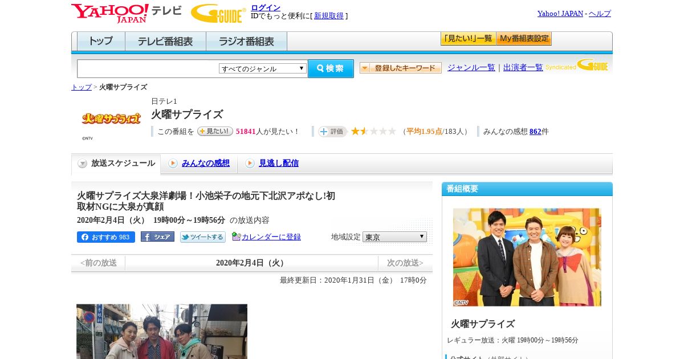The height and width of the screenshot is (359, 684).
Task: Click the 放送スケジュール tab arrow icon
Action: (x=83, y=164)
